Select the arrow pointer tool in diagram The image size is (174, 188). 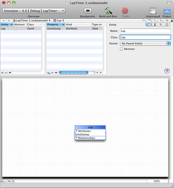click(x=2, y=181)
